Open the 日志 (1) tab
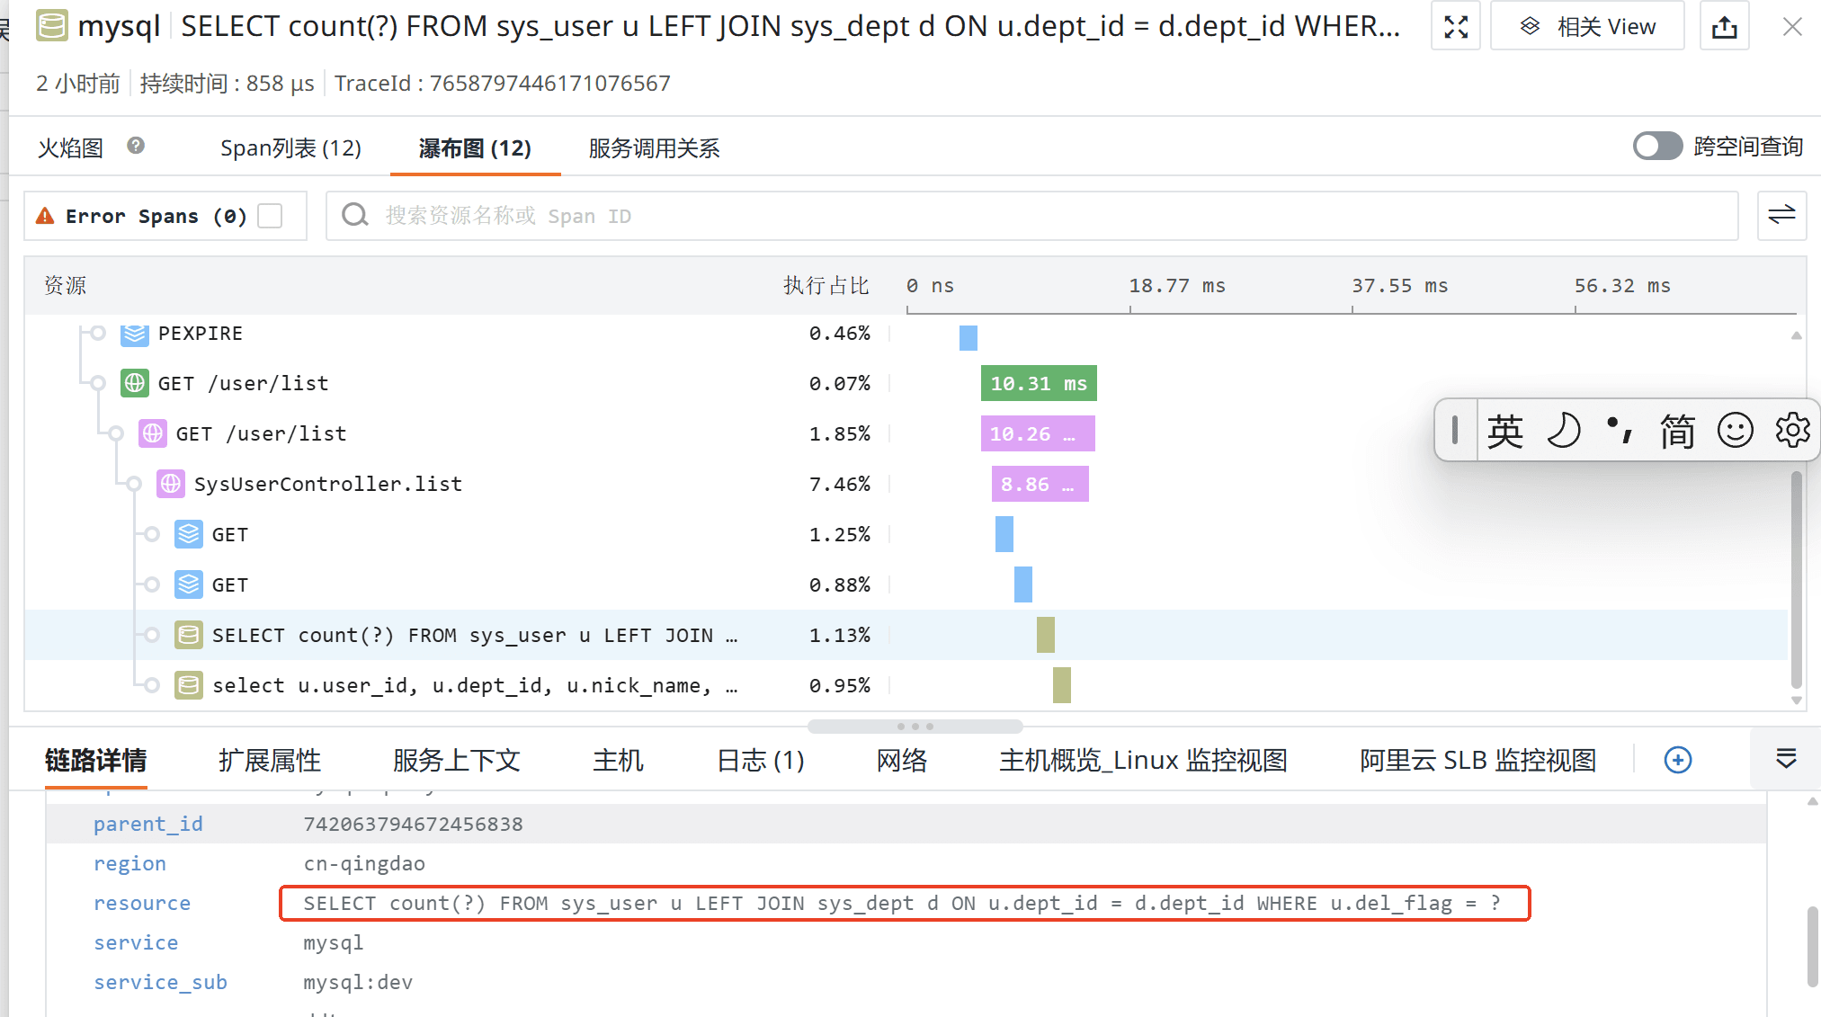 coord(760,761)
